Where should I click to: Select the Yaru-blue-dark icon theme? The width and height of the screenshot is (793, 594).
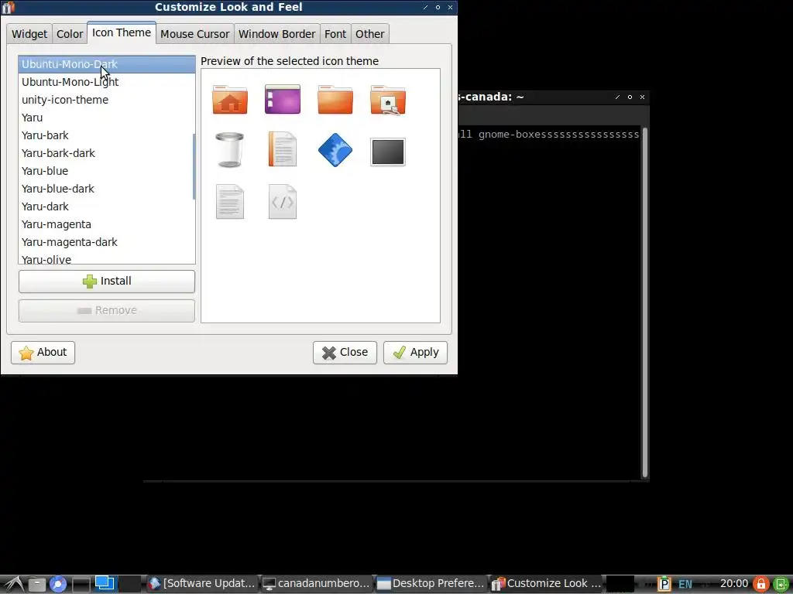105,189
